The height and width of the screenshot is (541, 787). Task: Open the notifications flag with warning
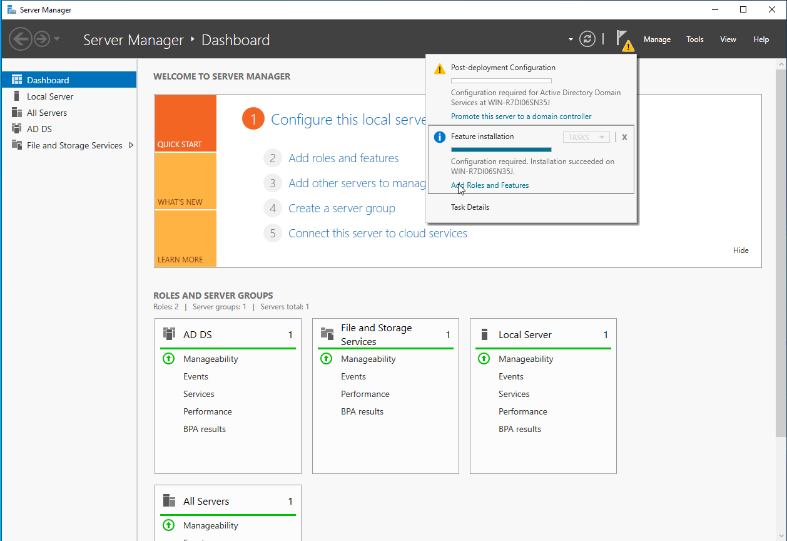click(x=624, y=40)
